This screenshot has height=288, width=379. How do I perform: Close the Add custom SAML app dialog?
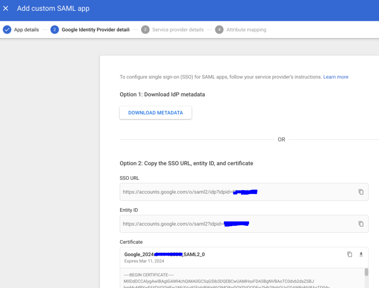tap(6, 8)
